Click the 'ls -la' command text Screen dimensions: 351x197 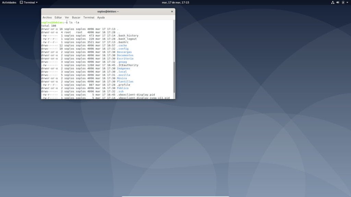pos(74,22)
